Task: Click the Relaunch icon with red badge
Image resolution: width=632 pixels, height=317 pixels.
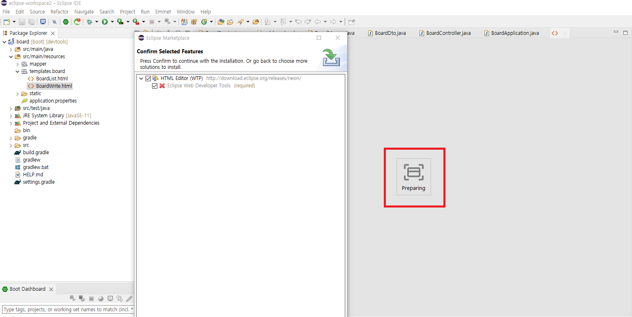Action: pos(77,22)
